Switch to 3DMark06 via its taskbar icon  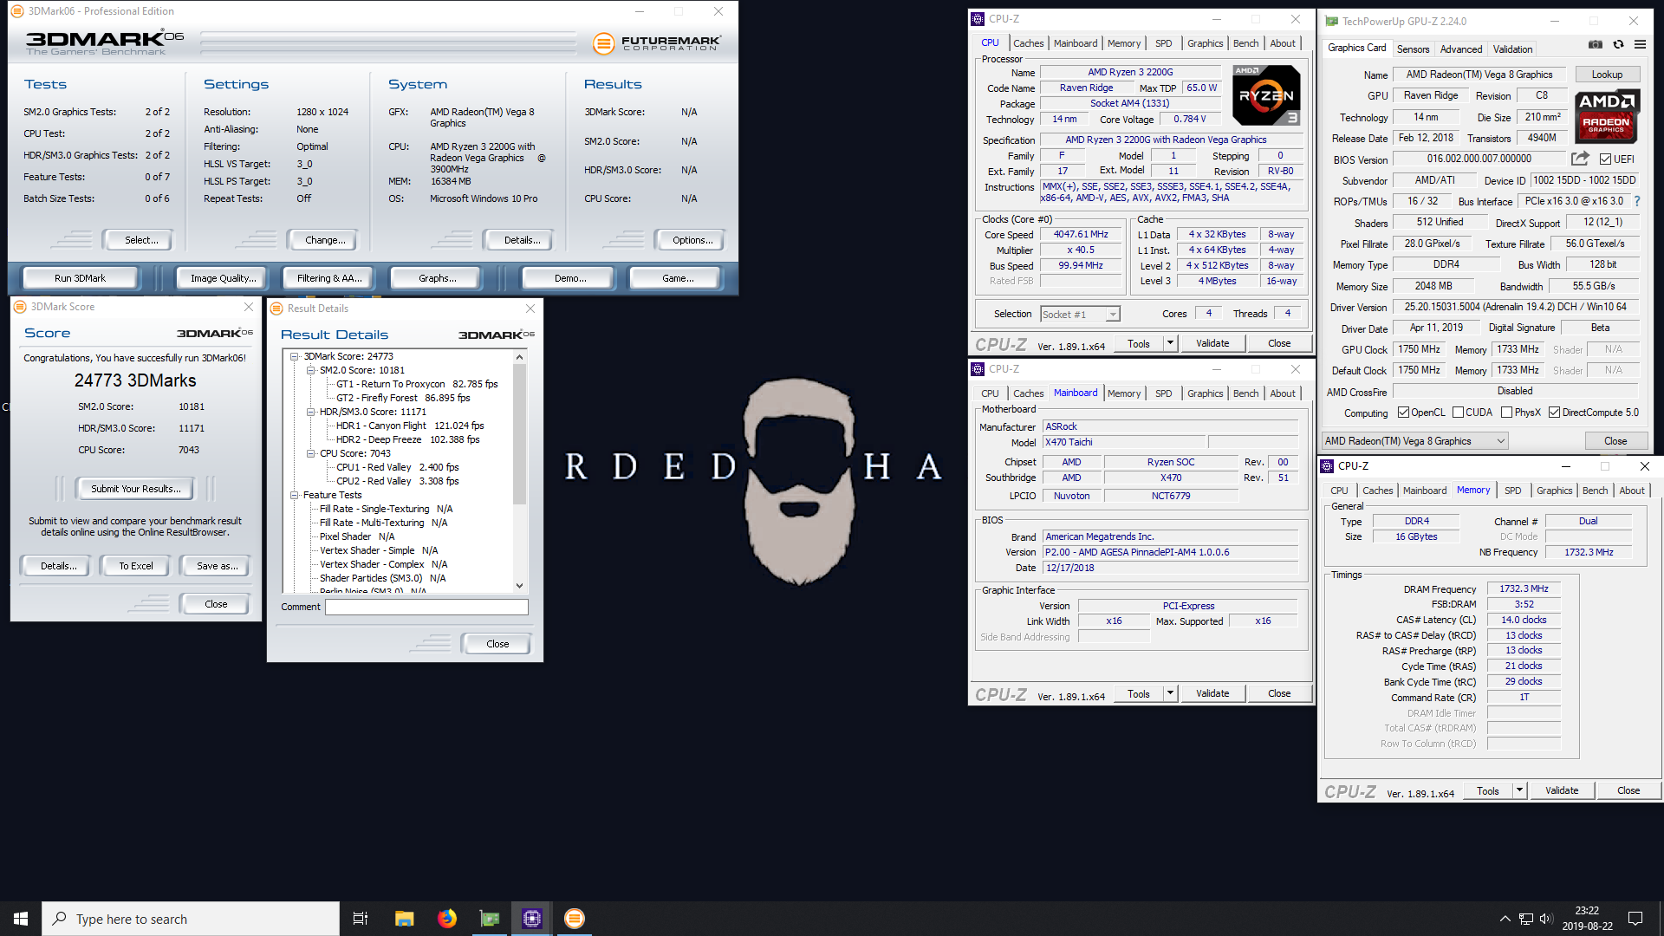575,919
